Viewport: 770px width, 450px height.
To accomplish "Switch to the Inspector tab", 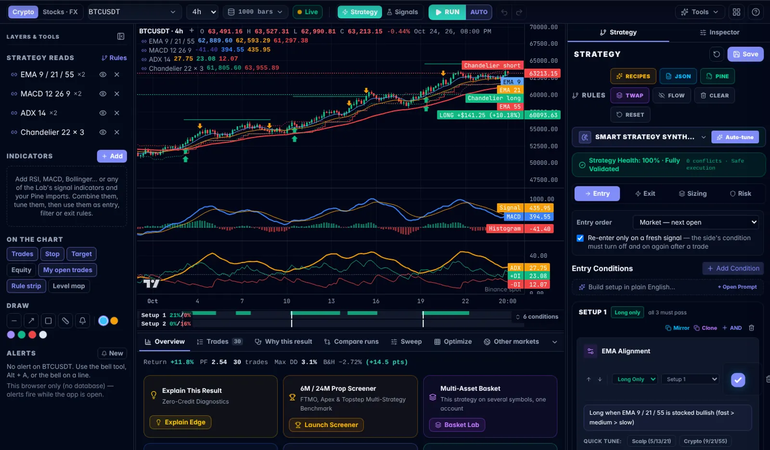I will [719, 32].
